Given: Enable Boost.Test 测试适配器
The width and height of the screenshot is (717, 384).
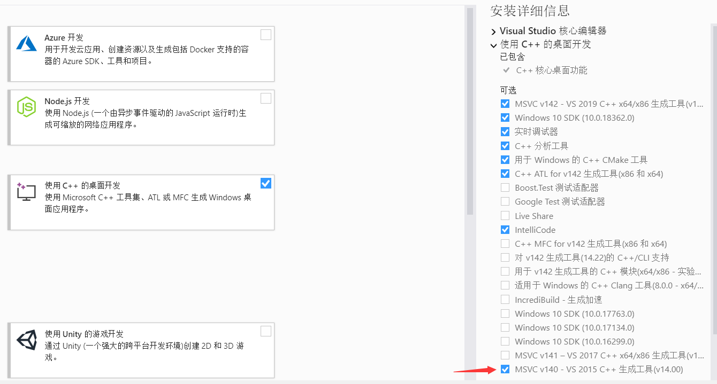Looking at the screenshot, I should (505, 187).
